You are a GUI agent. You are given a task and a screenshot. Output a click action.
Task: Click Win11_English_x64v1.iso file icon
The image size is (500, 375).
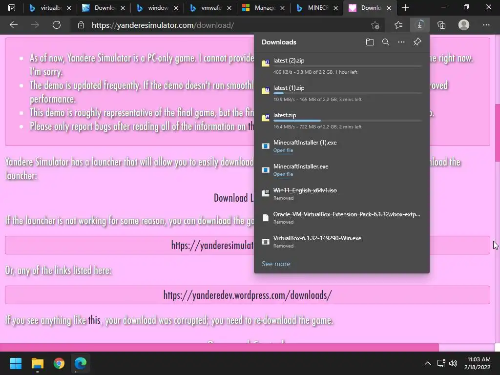click(x=266, y=193)
